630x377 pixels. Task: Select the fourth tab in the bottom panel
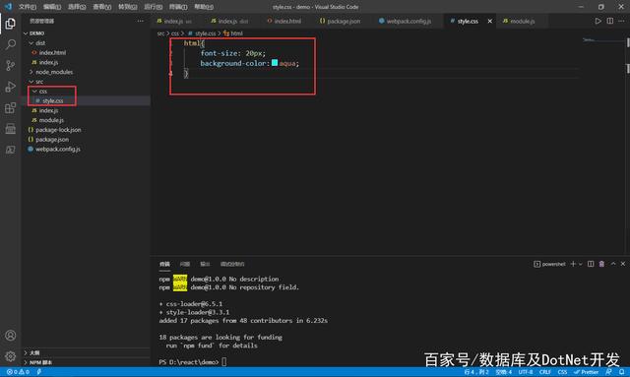click(232, 264)
